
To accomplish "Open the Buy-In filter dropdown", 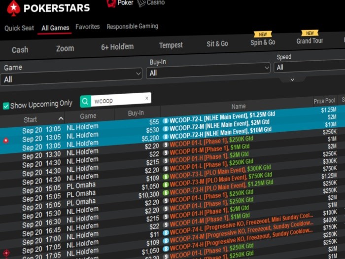I will coord(208,71).
